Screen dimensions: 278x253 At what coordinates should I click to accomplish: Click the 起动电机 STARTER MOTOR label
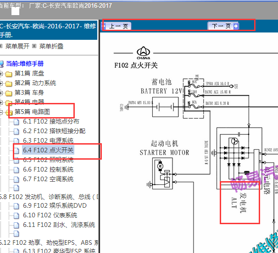click(x=164, y=148)
